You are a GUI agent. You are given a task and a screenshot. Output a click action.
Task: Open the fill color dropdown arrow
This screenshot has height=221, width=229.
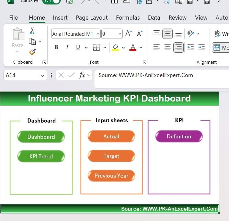tap(123, 48)
